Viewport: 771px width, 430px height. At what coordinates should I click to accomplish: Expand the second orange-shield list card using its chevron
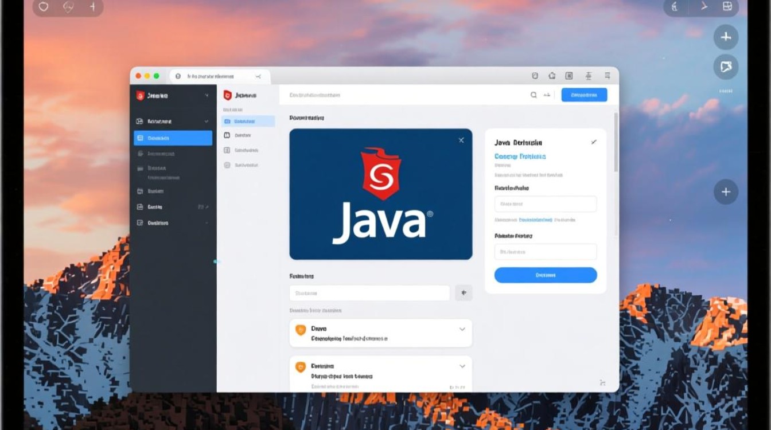click(x=462, y=366)
